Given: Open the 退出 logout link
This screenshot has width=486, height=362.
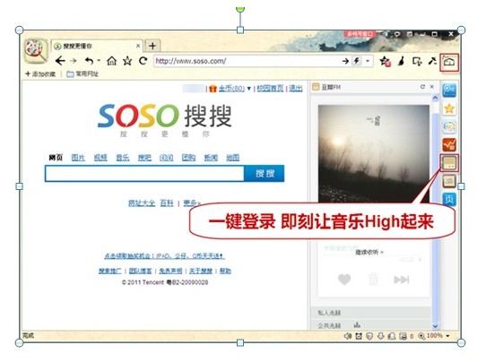Looking at the screenshot, I should 295,89.
